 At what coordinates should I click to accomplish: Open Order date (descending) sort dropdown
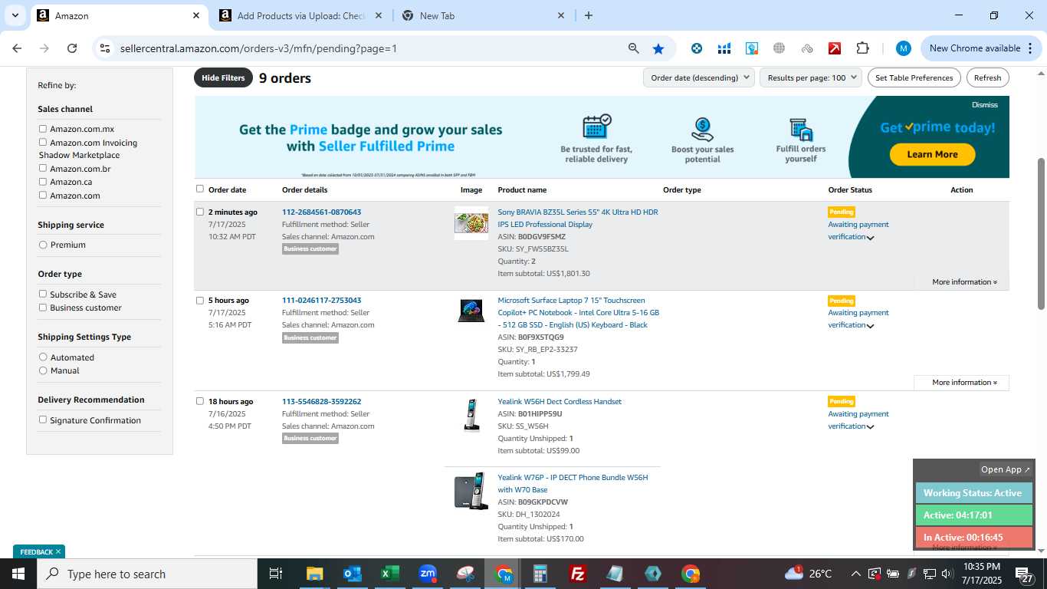click(x=699, y=77)
